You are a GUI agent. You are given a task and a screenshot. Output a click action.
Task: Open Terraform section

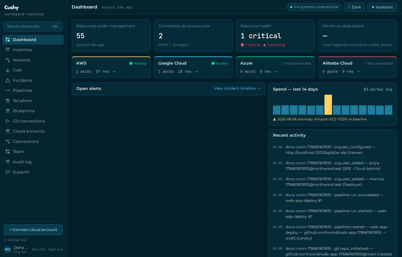pos(33,101)
